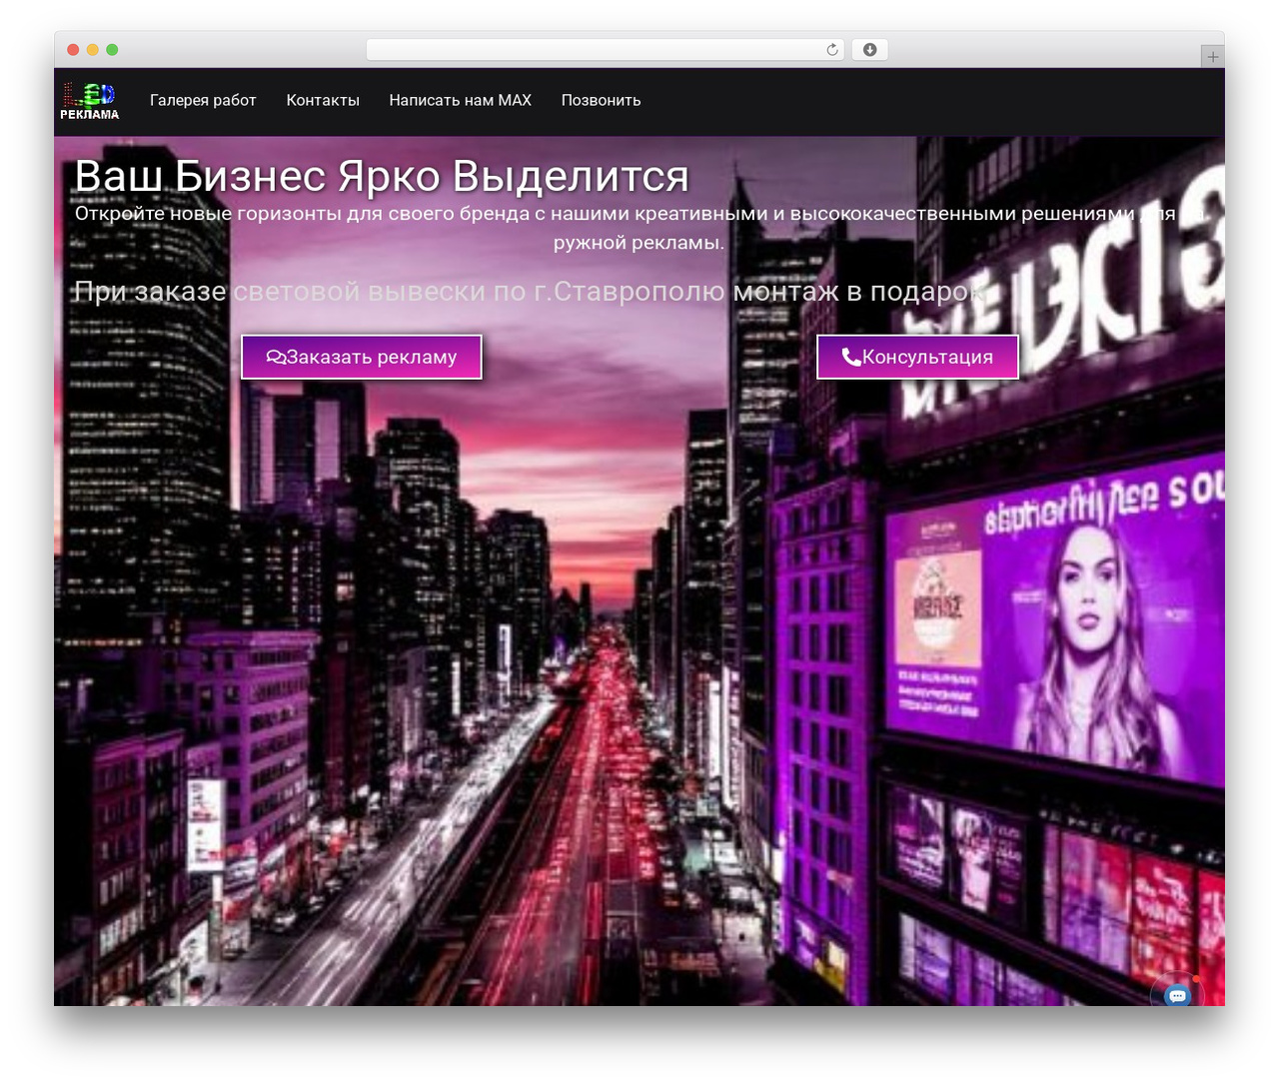Open the Галерея работ menu item
The width and height of the screenshot is (1279, 1083).
coord(203,101)
